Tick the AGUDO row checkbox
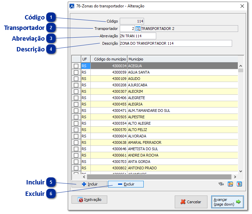 click(x=76, y=79)
